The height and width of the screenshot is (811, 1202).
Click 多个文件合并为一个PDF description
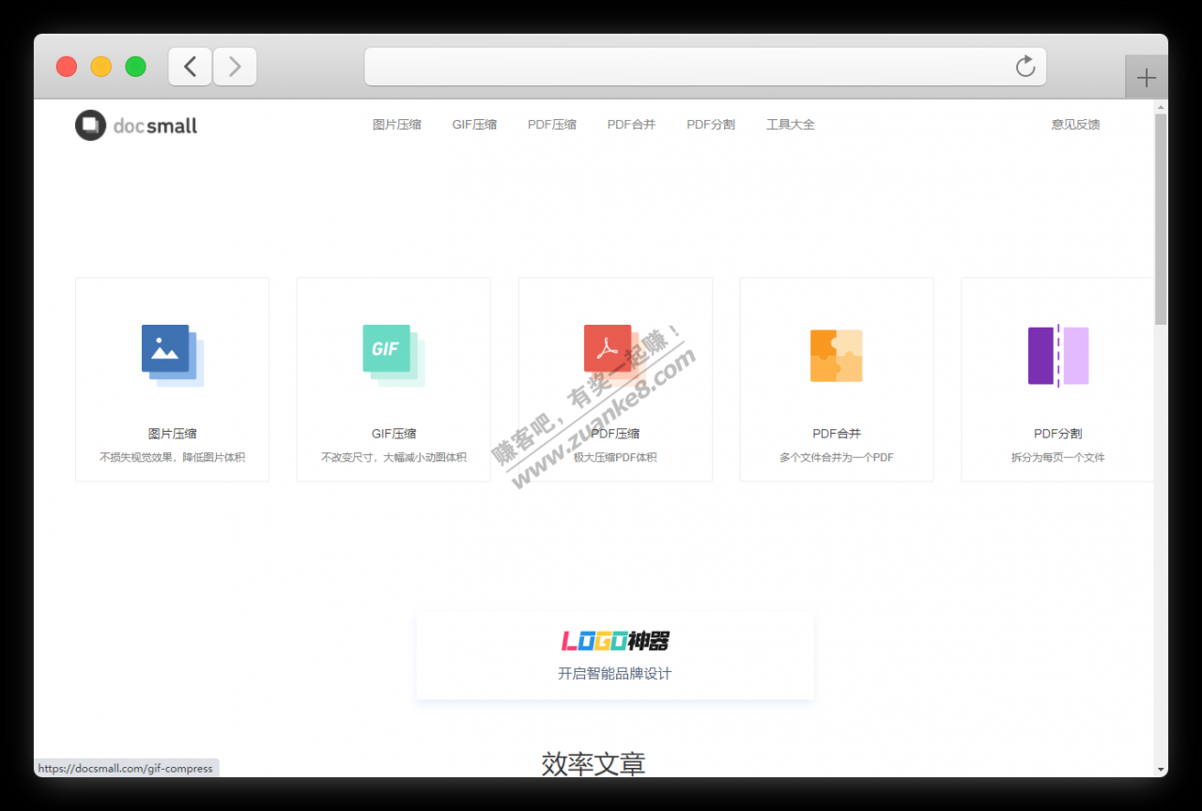[x=837, y=458]
